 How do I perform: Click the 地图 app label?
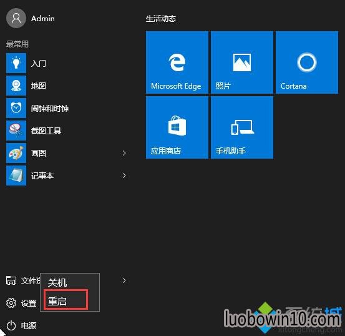[39, 86]
